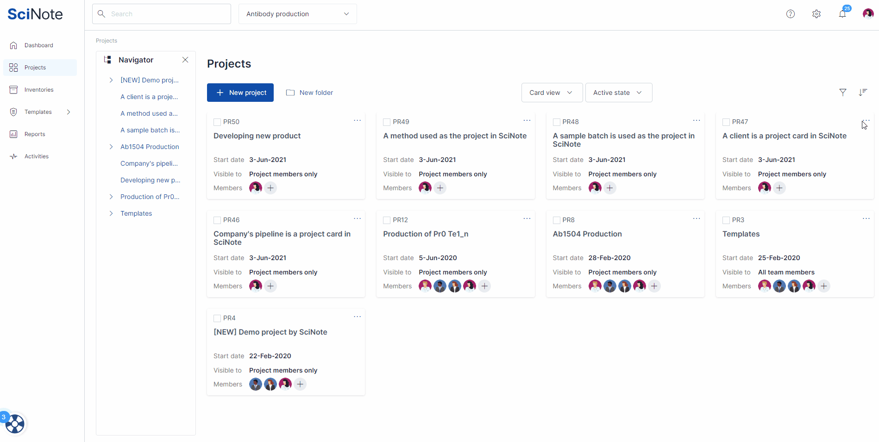Screen dimensions: 879x442
Task: Check the PR3 Templates project card
Action: coord(726,220)
